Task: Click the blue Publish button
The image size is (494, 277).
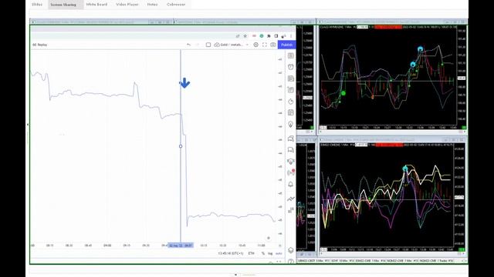Action: [286, 45]
